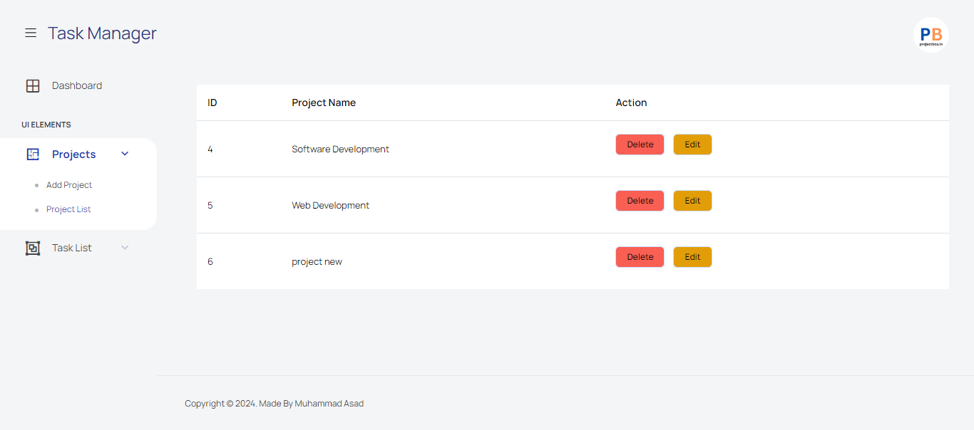Select the Task List menu label
This screenshot has width=974, height=430.
(72, 248)
